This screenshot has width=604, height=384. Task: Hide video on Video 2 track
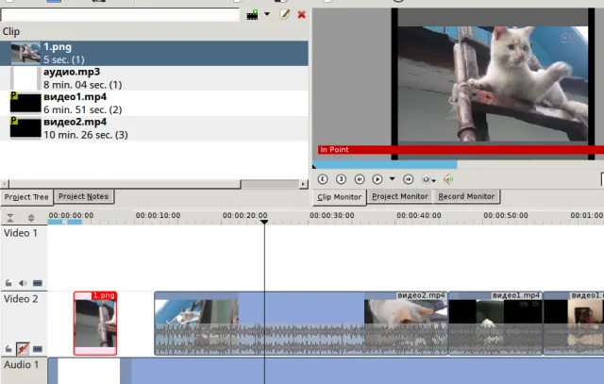tap(38, 349)
